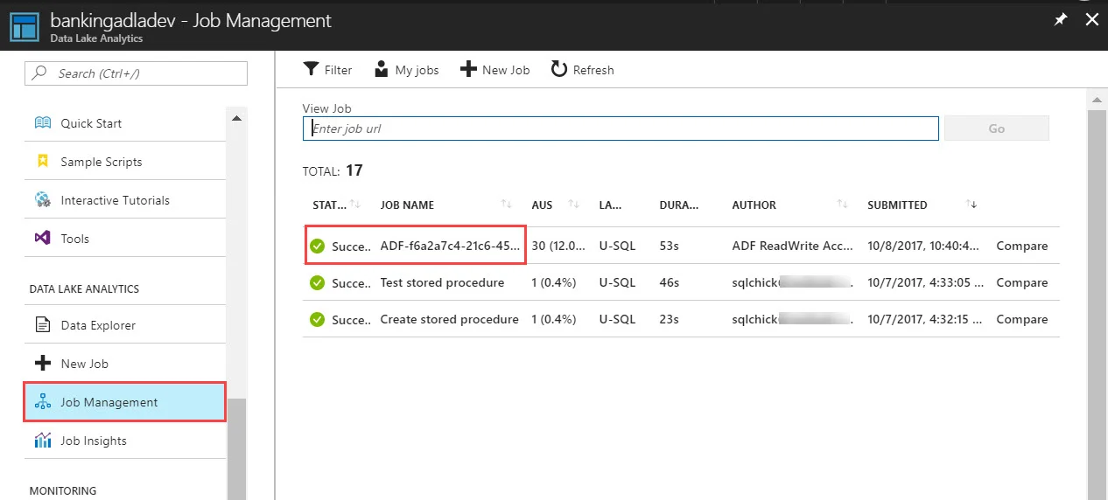
Task: Select Job Management in sidebar
Action: pos(125,402)
